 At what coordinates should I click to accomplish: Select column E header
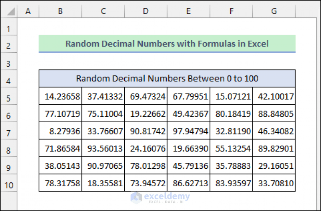point(189,11)
